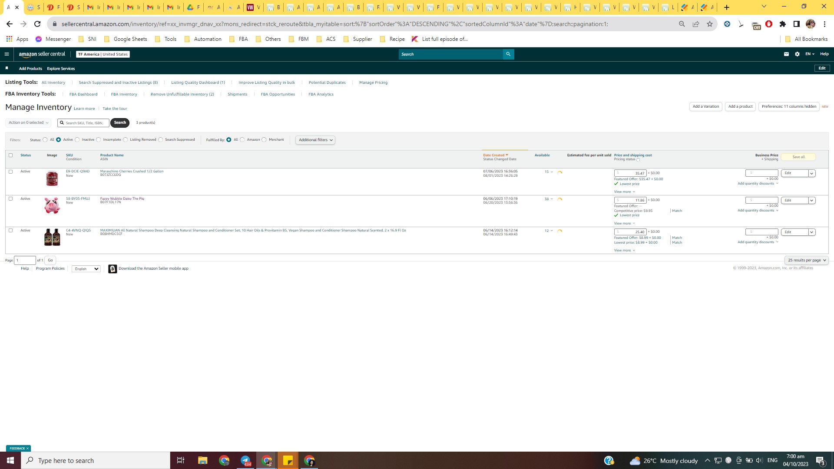The width and height of the screenshot is (834, 469).
Task: Open the Apps bookmarks shortcut
Action: (x=17, y=39)
